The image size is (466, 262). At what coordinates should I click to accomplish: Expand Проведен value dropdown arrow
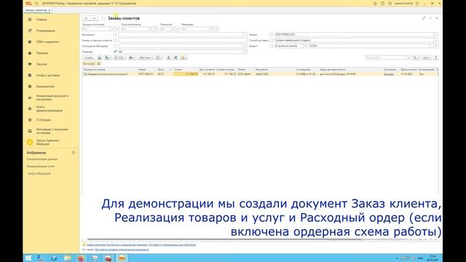pos(245,52)
